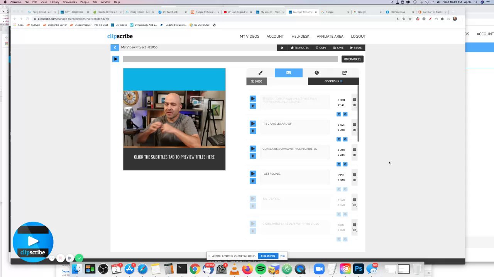Screen dimensions: 494x277
Task: Go back with the blue arrow button
Action: coord(115,47)
